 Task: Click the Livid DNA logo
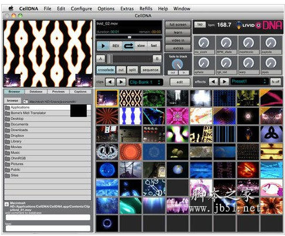coord(259,25)
